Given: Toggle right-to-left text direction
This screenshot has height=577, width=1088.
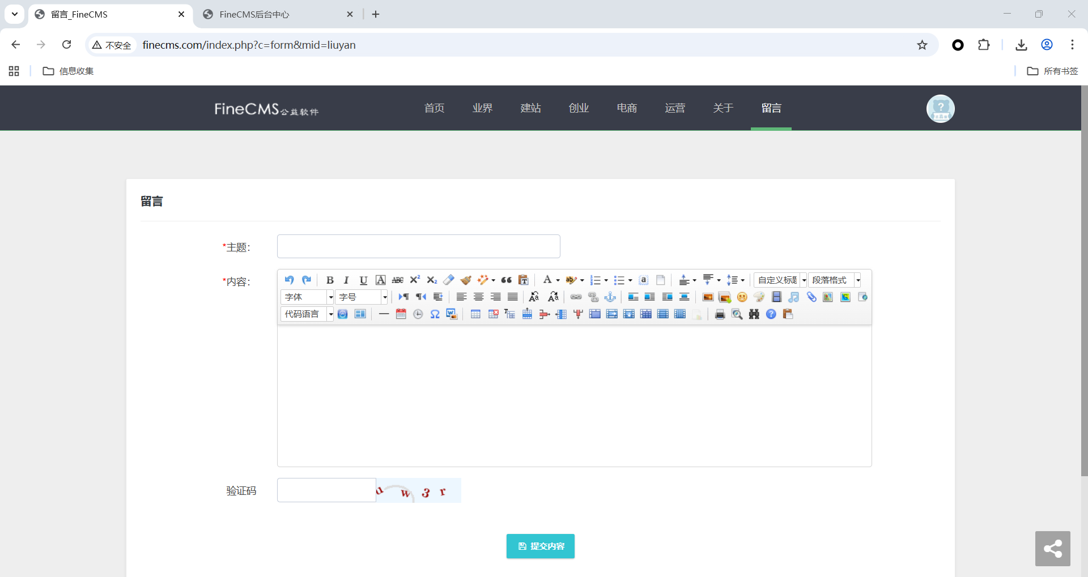Looking at the screenshot, I should 420,297.
